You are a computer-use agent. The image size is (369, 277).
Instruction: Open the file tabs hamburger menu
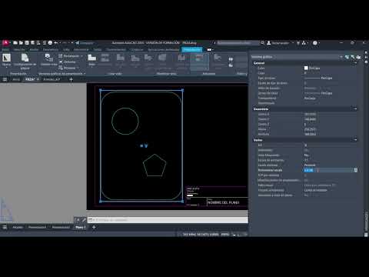pos(5,79)
